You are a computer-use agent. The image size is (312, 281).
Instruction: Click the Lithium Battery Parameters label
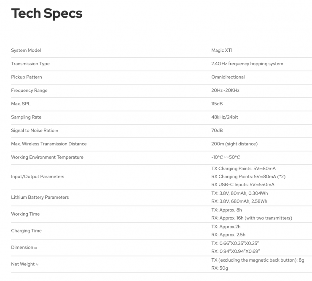[40, 197]
